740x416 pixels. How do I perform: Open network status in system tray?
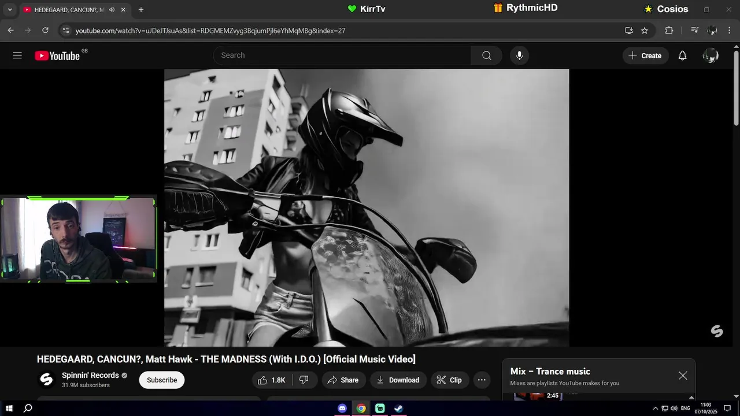(664, 408)
